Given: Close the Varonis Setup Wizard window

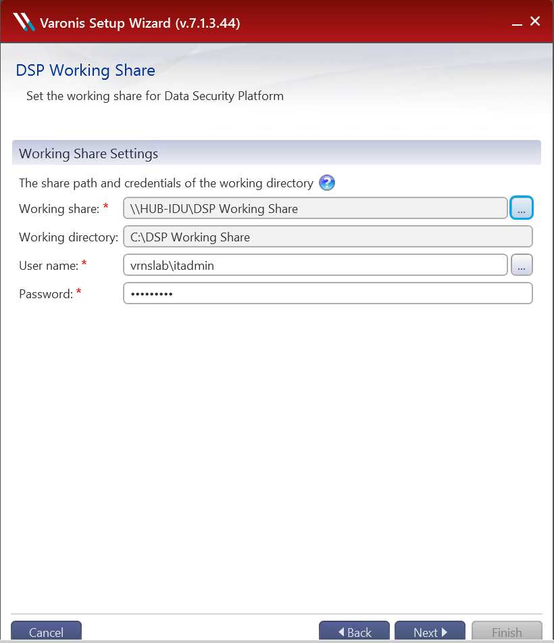Looking at the screenshot, I should point(535,22).
